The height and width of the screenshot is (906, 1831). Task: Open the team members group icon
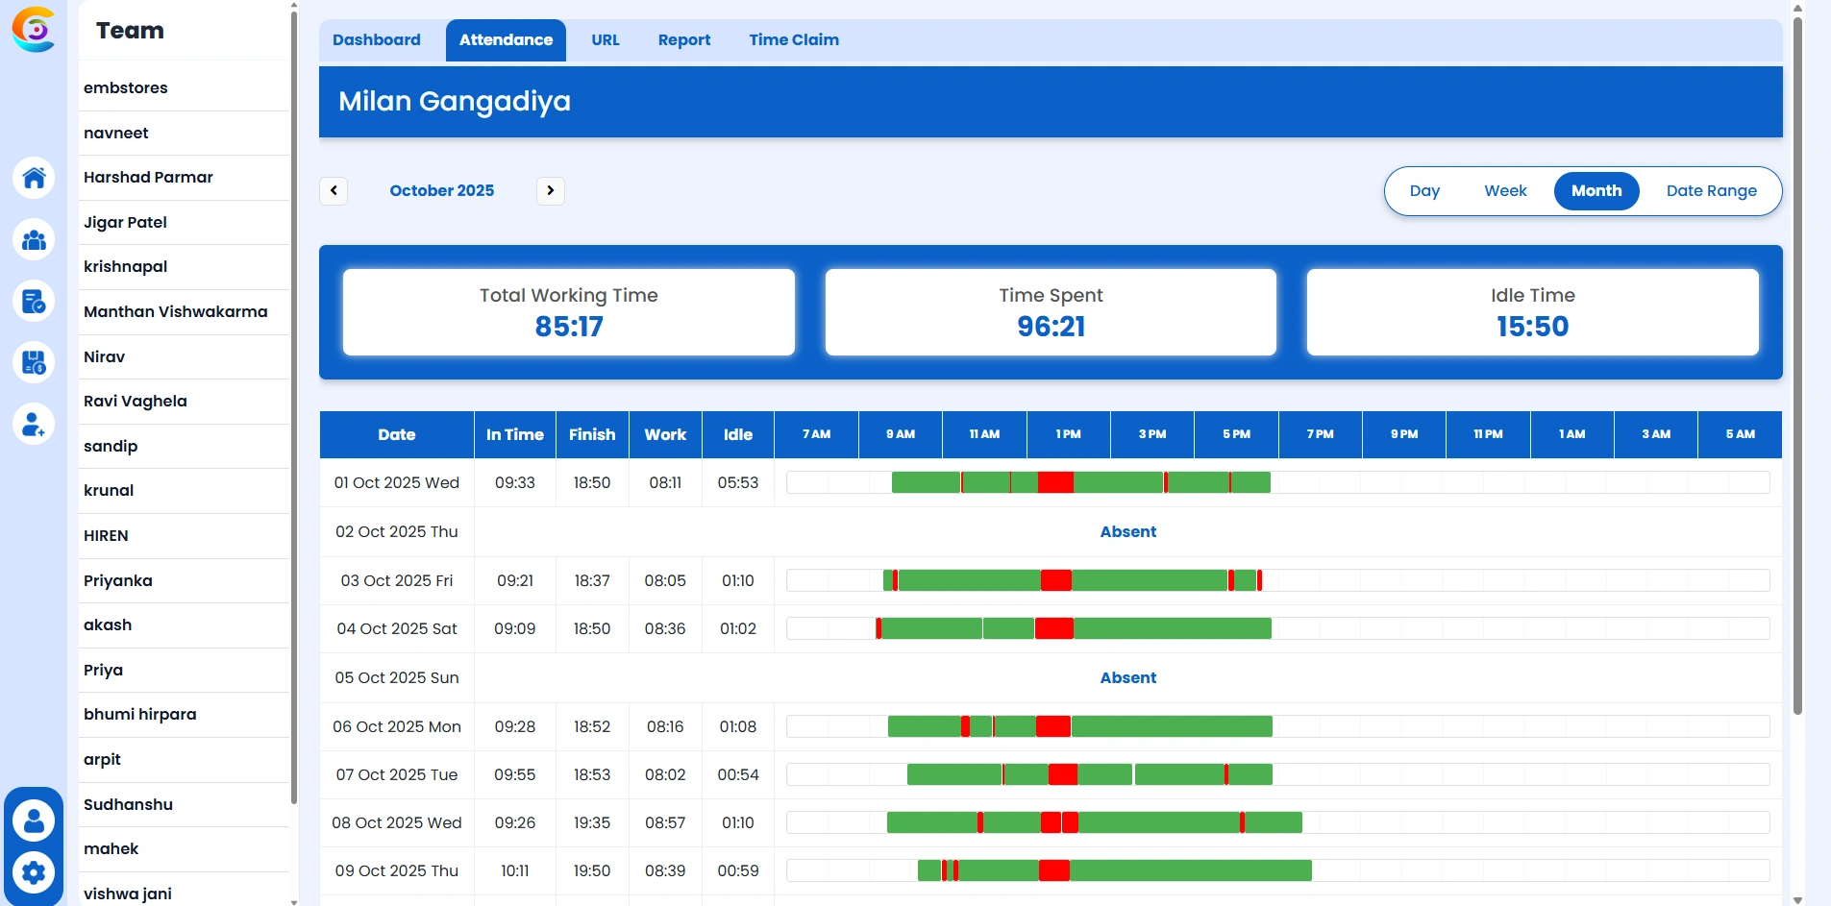(34, 239)
